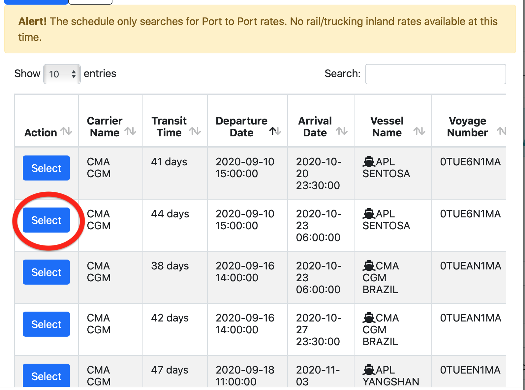Sort by Carrier Name column arrows
This screenshot has width=525, height=390.
point(130,131)
